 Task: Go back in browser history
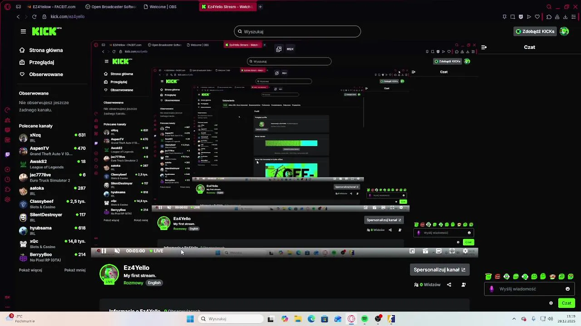[18, 17]
